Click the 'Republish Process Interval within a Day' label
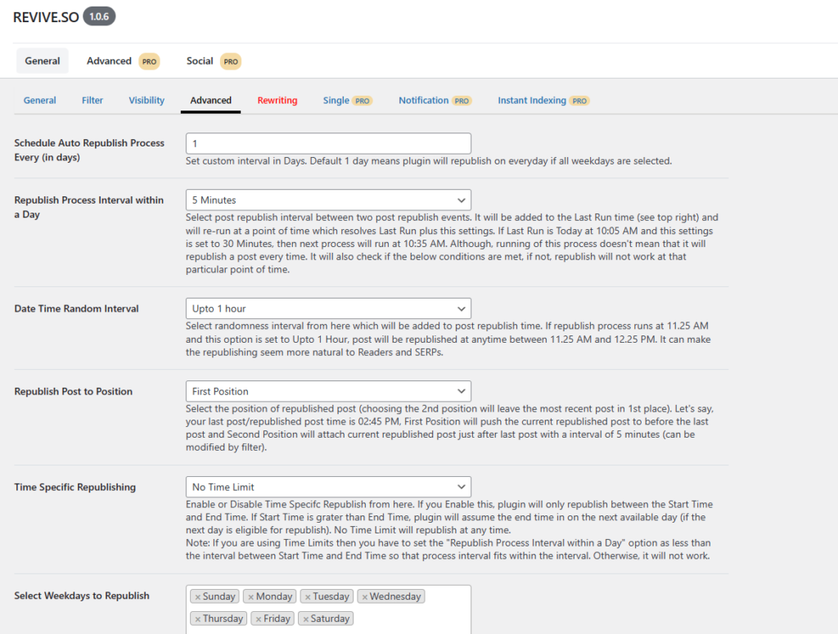The image size is (838, 634). (x=88, y=207)
